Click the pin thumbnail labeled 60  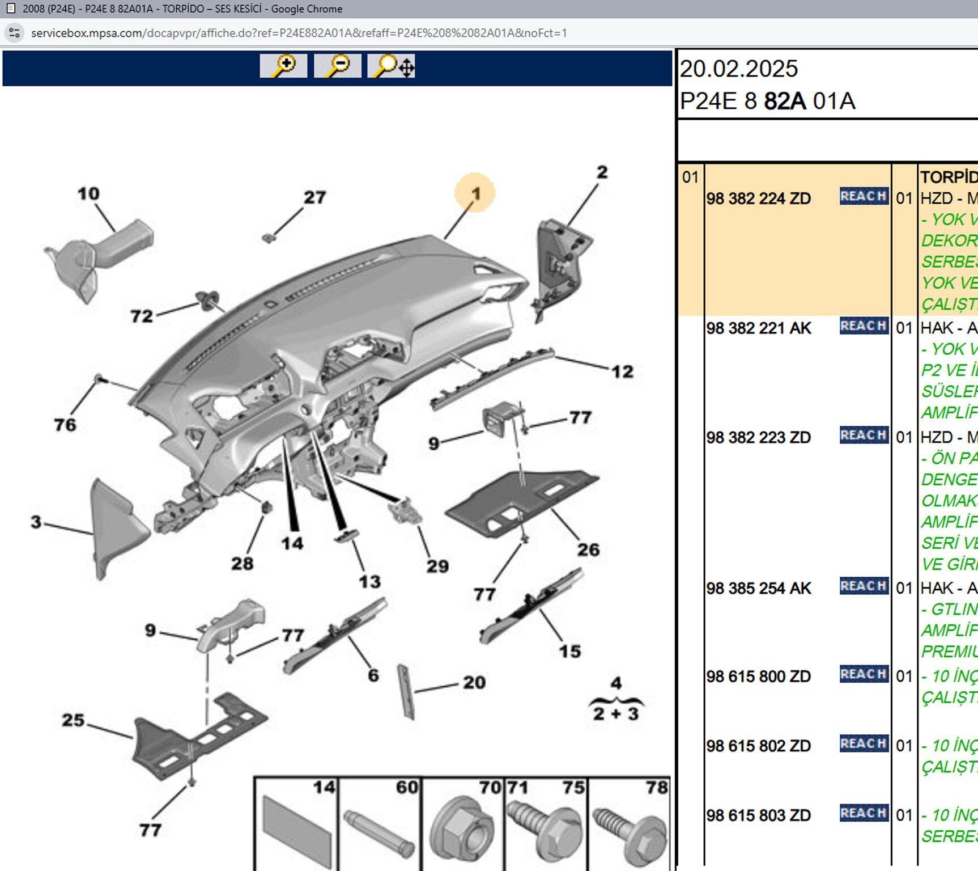[x=380, y=825]
